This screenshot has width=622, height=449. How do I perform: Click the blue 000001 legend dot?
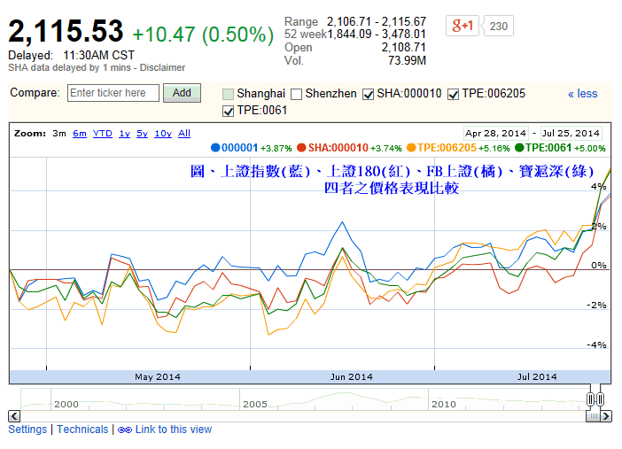point(215,148)
